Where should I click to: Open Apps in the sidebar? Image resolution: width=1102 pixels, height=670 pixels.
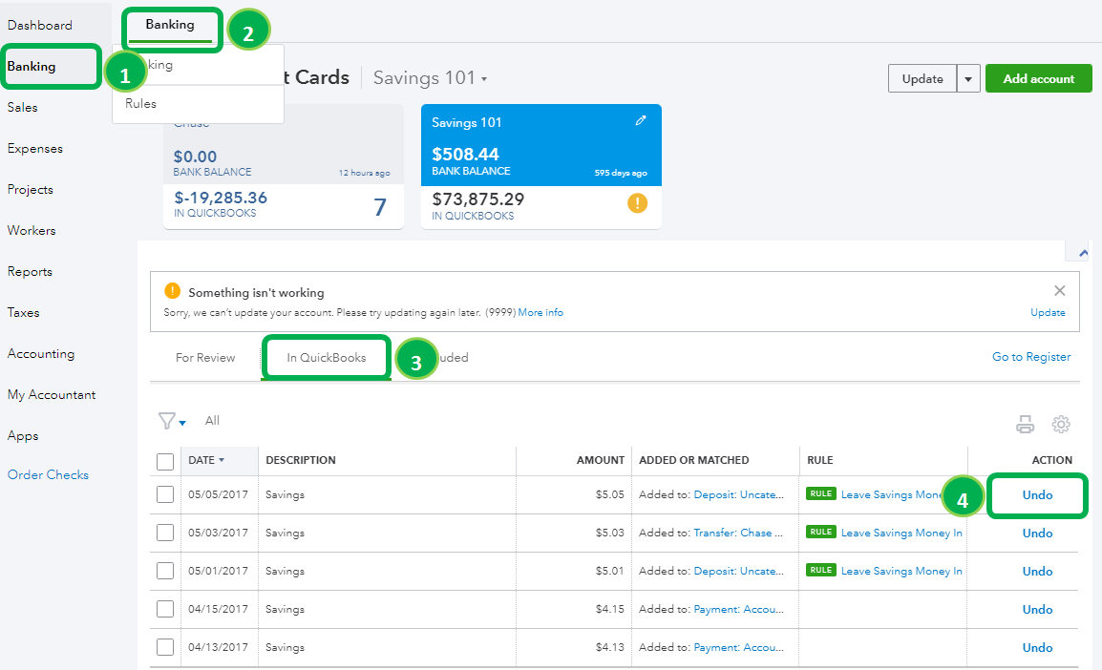tap(23, 436)
